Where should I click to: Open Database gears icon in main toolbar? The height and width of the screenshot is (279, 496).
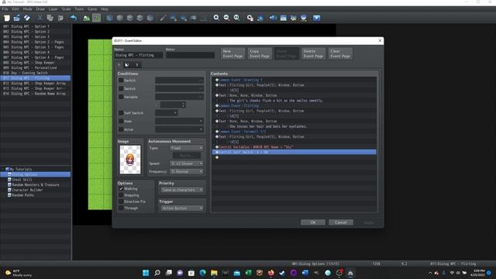tap(250, 18)
